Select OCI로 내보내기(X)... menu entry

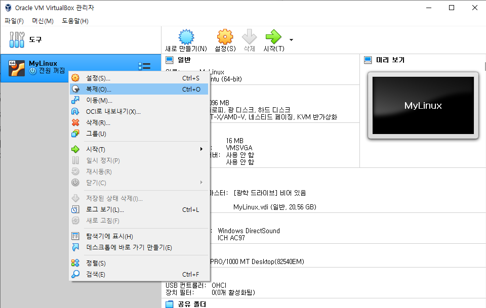(139, 111)
